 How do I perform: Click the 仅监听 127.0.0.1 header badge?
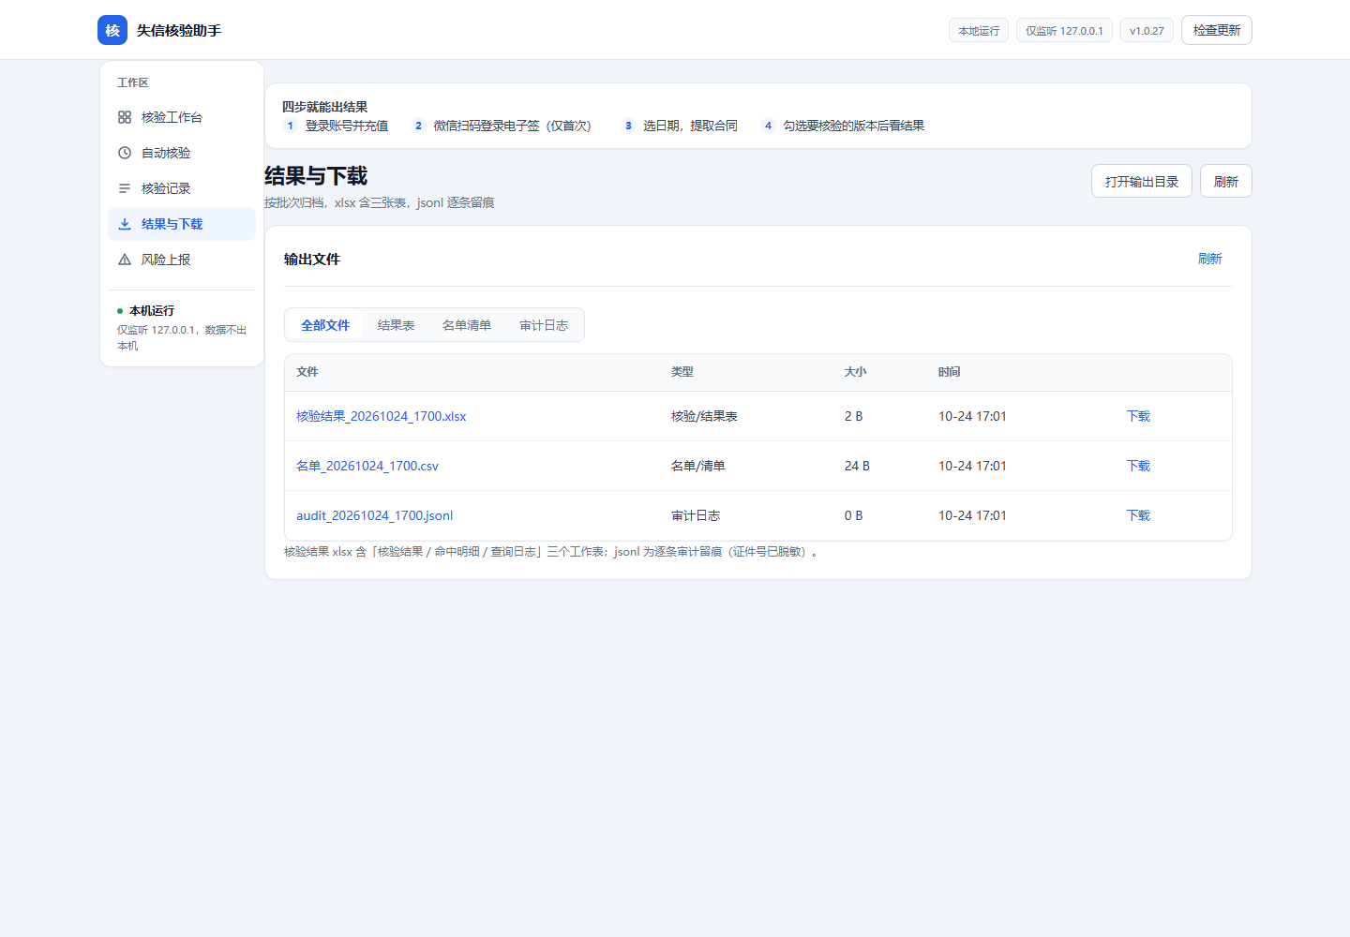(1064, 30)
